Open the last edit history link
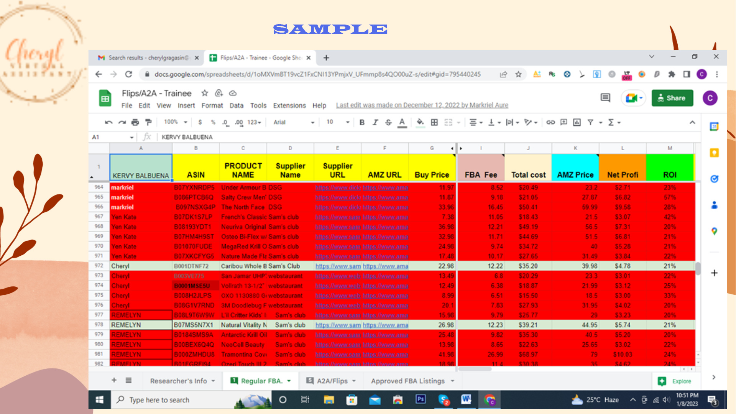The width and height of the screenshot is (736, 414). click(422, 105)
